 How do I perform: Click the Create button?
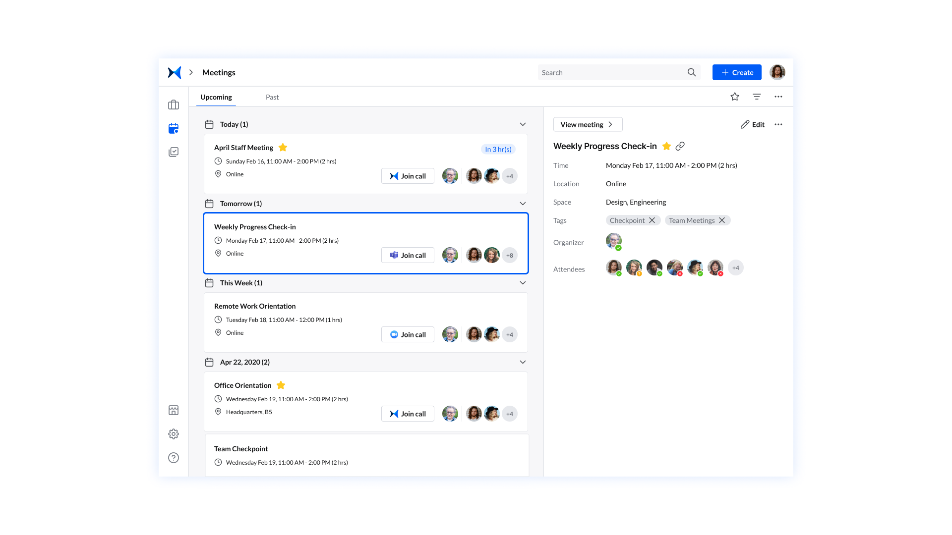pyautogui.click(x=736, y=72)
